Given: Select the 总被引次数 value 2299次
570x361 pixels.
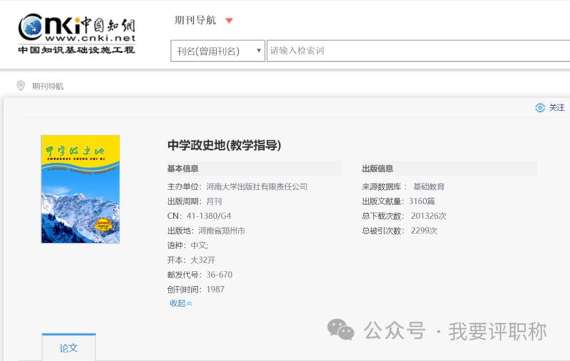Looking at the screenshot, I should [424, 231].
